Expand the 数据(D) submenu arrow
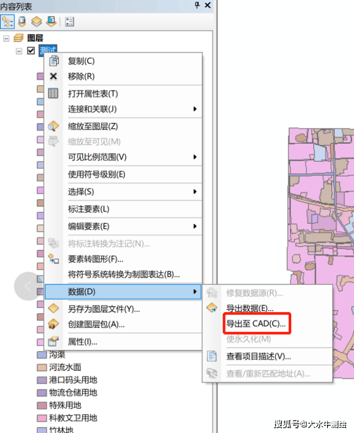354x433 pixels. coord(195,292)
